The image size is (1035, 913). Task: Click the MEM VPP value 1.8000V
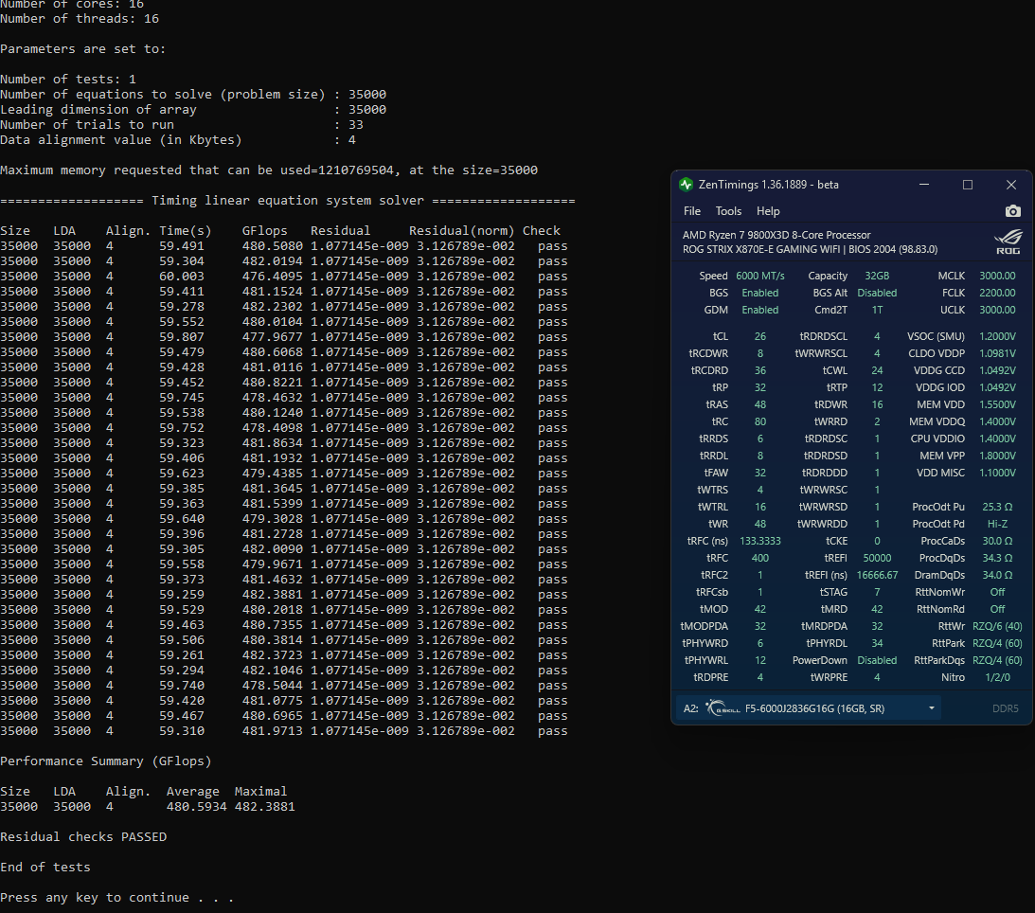[x=997, y=456]
